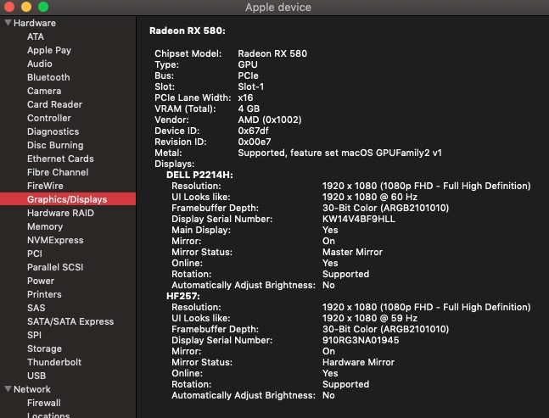Show Bluetooth hardware information
The image size is (549, 418).
pos(48,77)
